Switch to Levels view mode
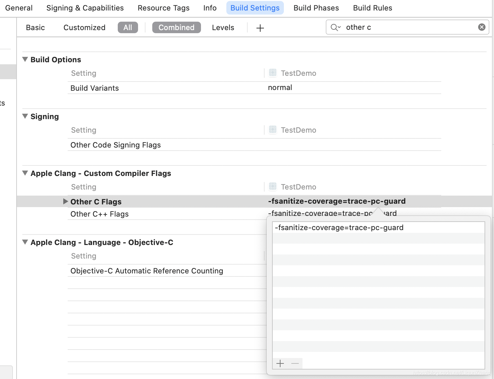 [223, 27]
